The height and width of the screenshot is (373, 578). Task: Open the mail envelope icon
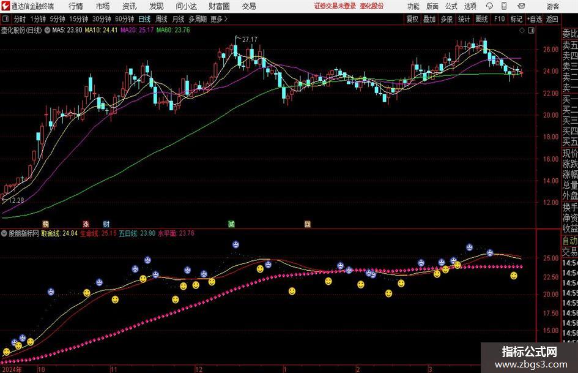(x=521, y=6)
